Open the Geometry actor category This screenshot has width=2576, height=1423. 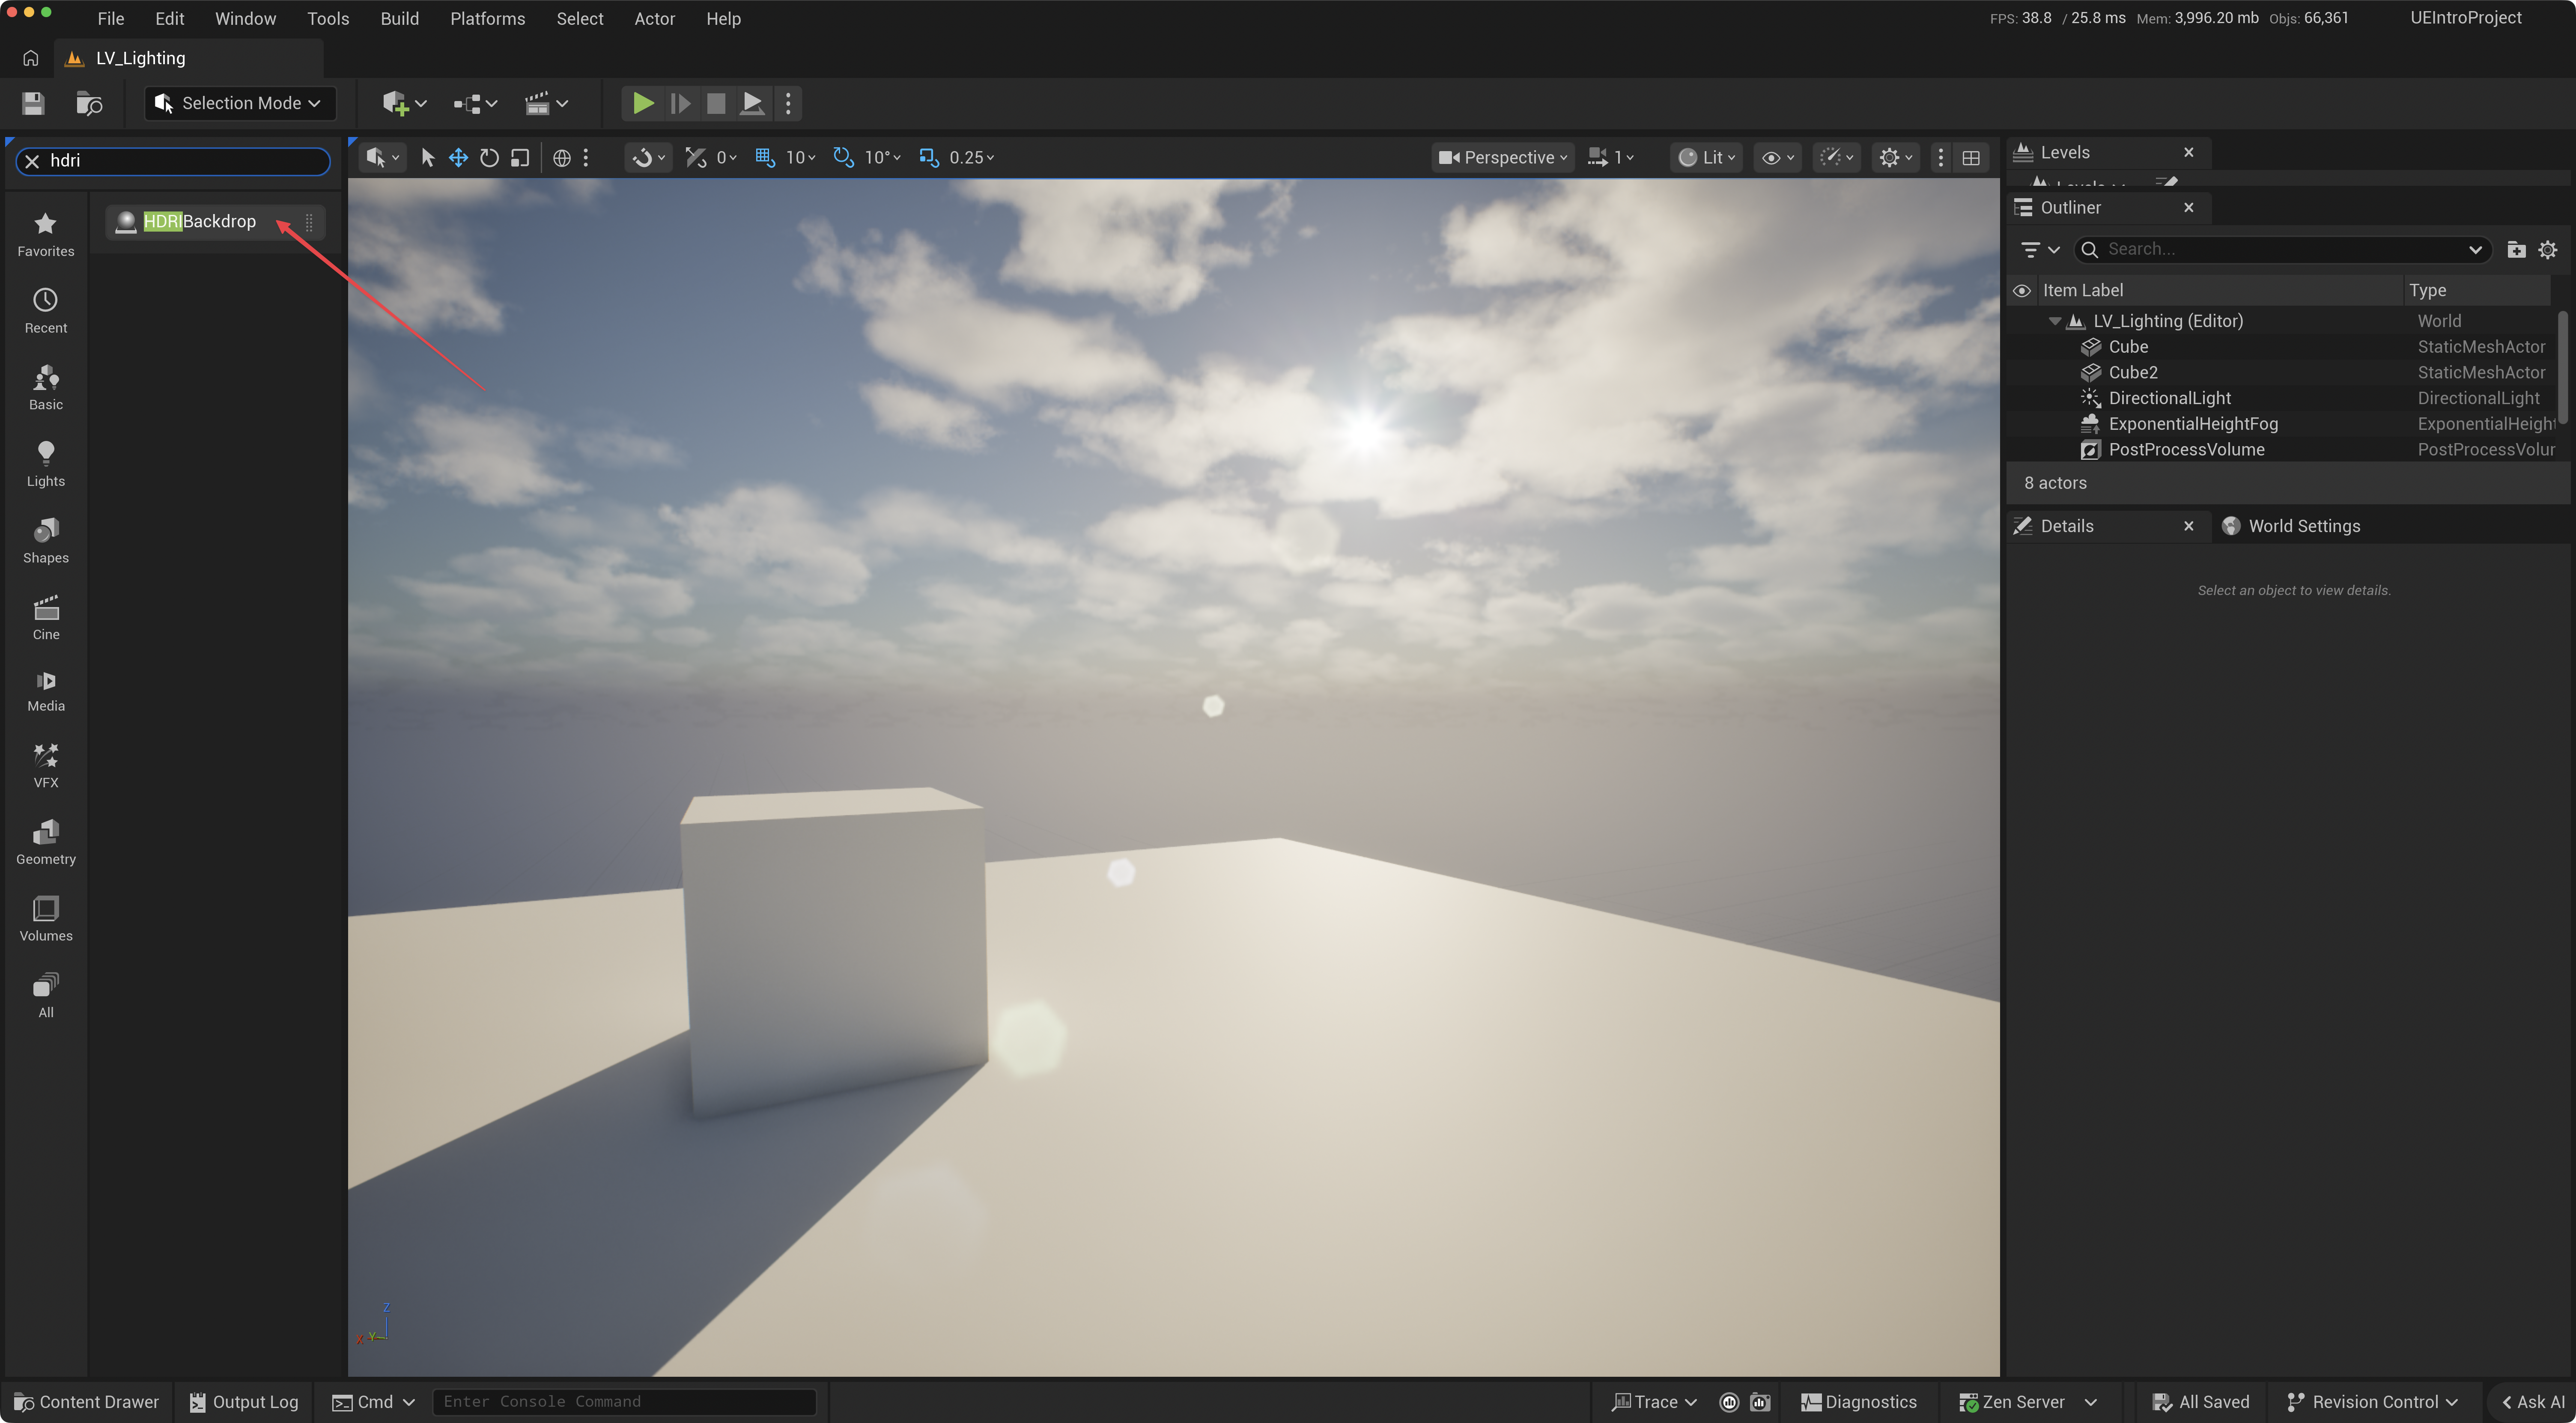[45, 843]
